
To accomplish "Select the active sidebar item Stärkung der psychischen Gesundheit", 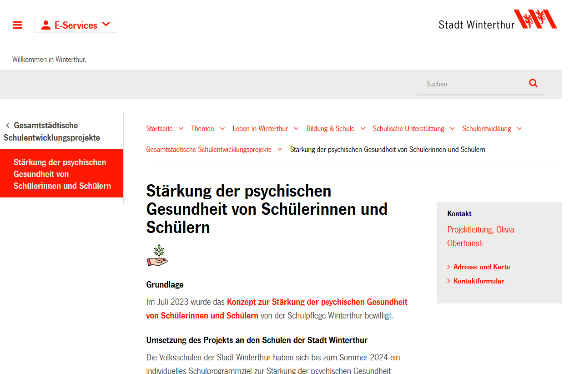I will click(x=62, y=174).
